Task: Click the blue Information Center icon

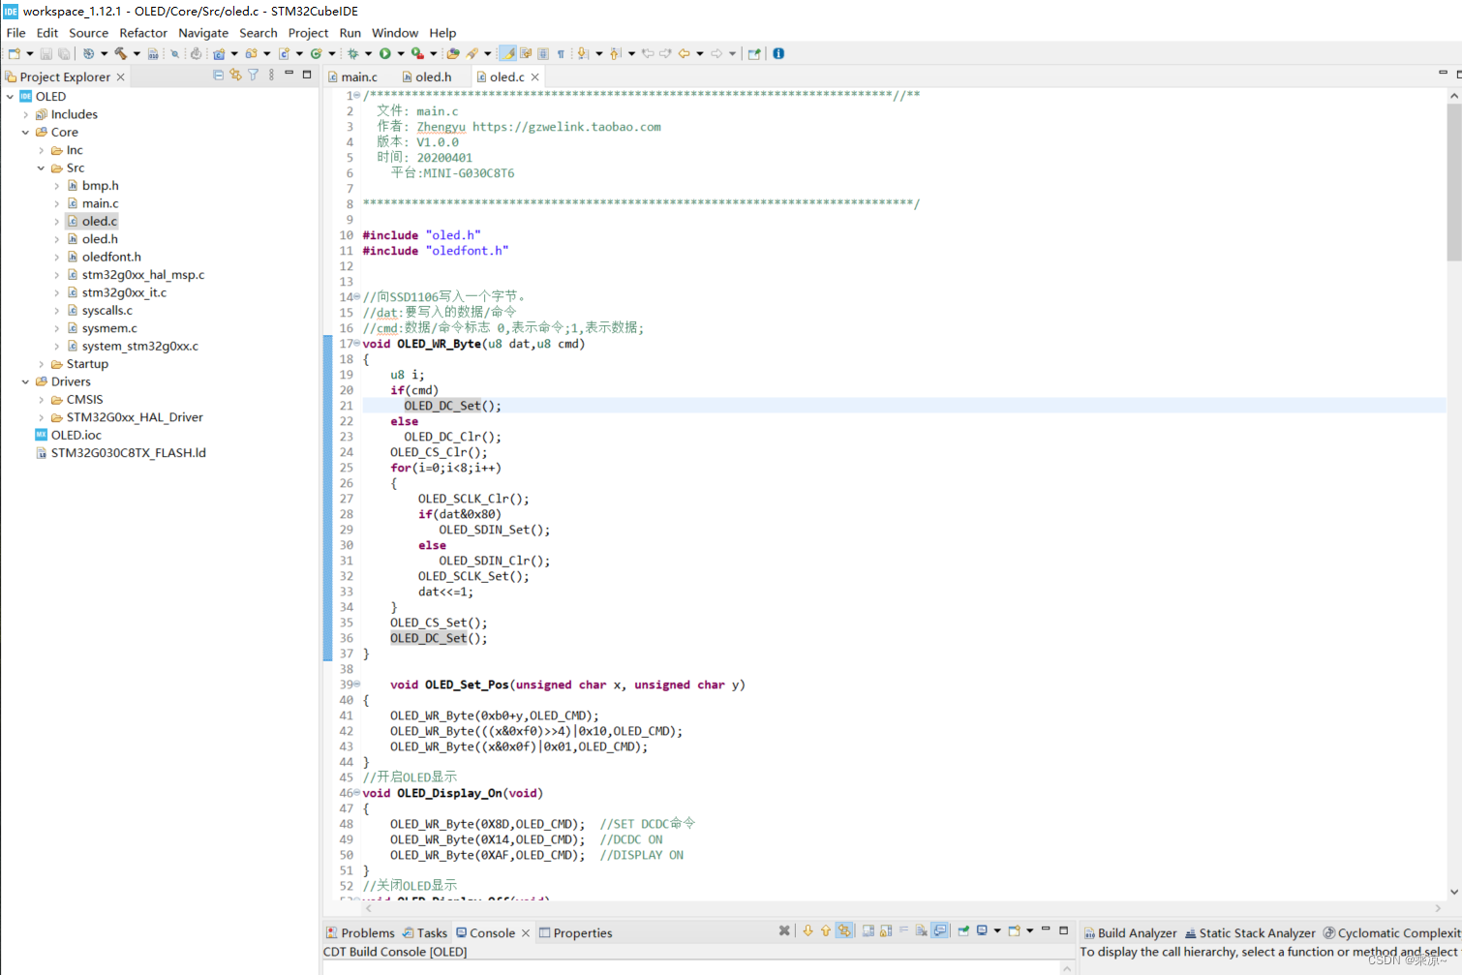Action: (x=778, y=53)
